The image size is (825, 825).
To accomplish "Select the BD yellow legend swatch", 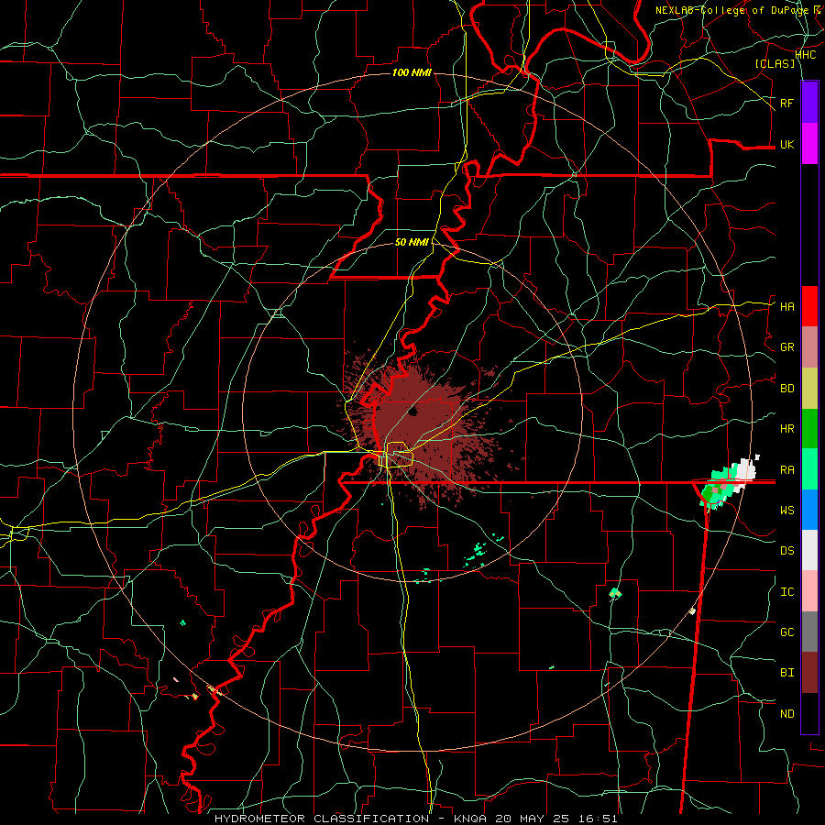I will point(809,388).
